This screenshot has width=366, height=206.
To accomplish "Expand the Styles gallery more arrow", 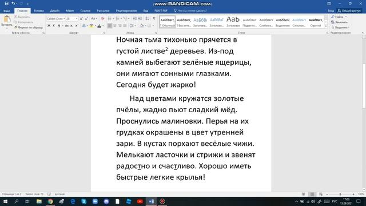I will point(326,26).
